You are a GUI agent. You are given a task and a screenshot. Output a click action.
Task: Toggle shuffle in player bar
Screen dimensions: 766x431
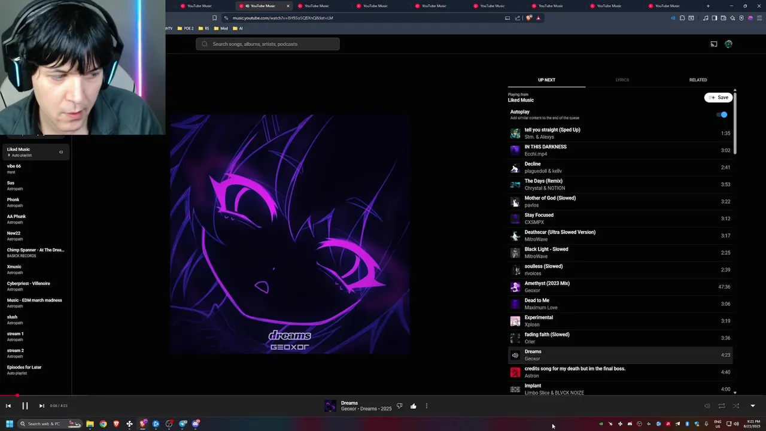[736, 406]
